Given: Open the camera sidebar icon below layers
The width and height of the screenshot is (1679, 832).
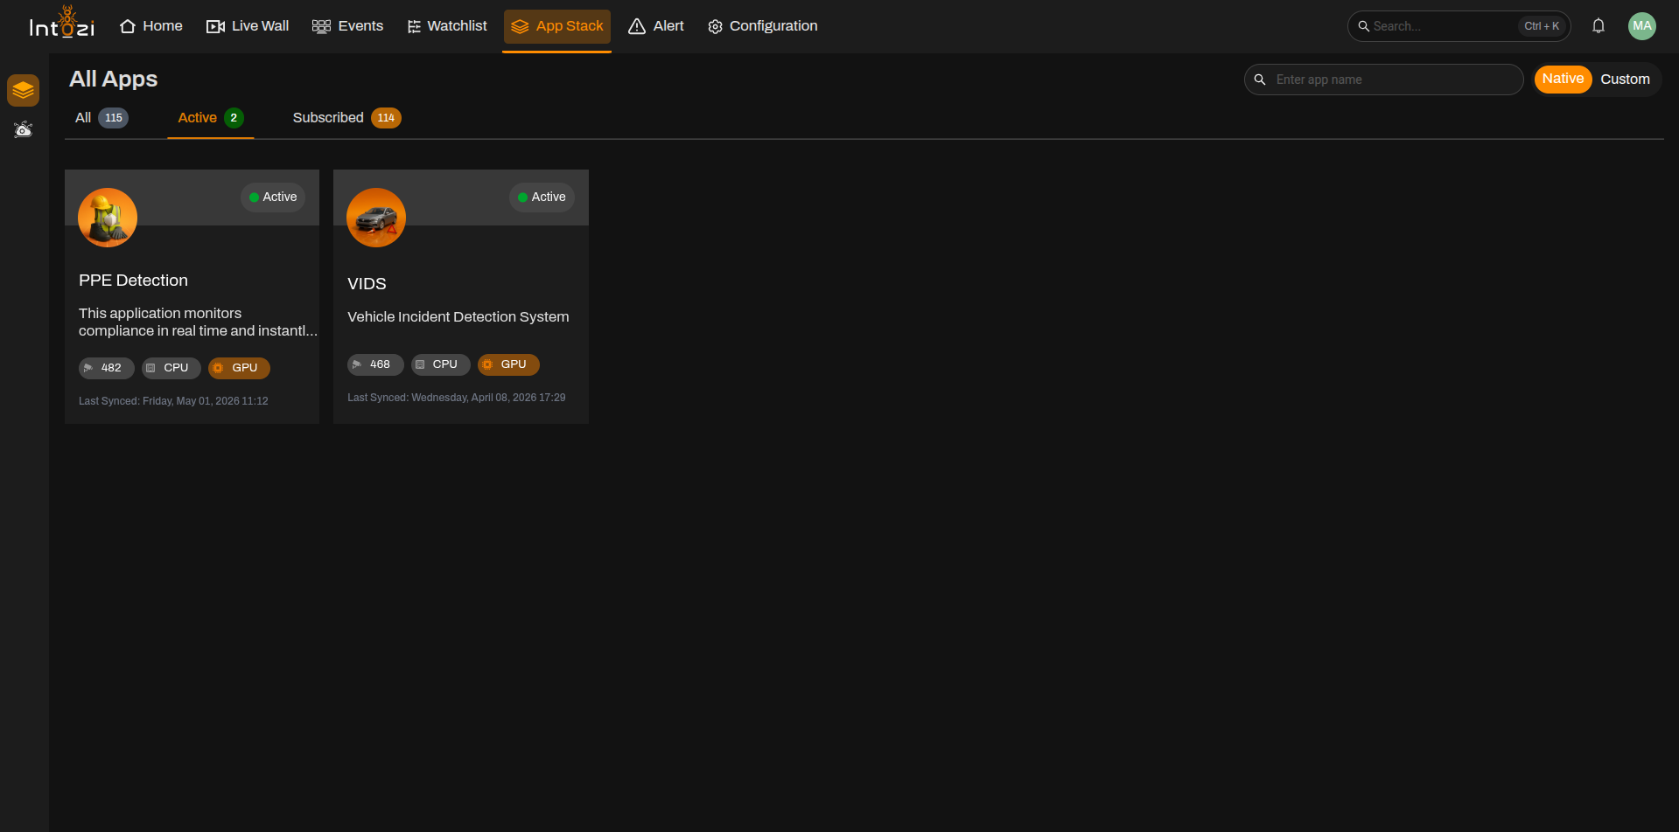Looking at the screenshot, I should pos(24,129).
